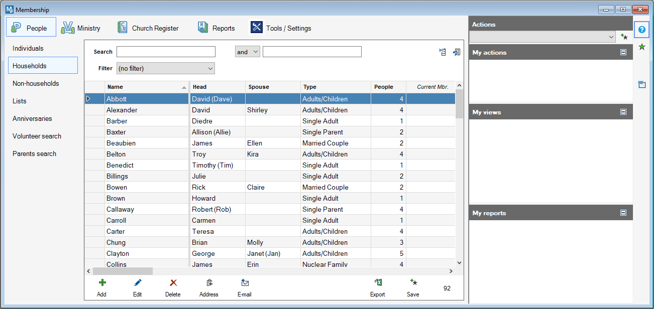Click the red X Delete icon

(x=173, y=283)
